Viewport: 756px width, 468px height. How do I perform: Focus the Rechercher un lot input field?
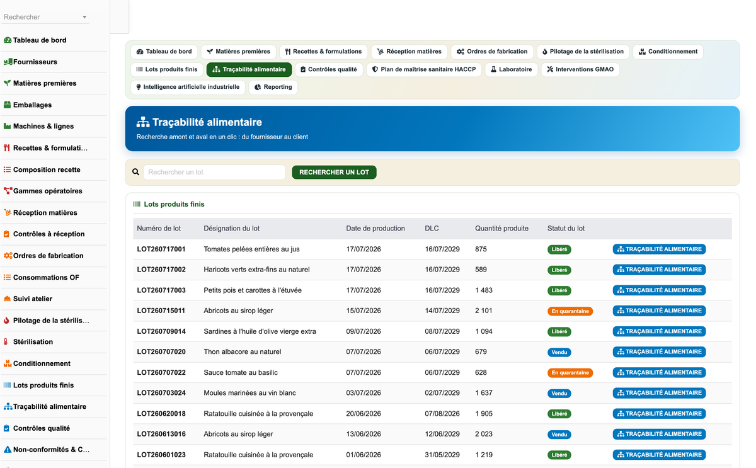[x=214, y=172]
